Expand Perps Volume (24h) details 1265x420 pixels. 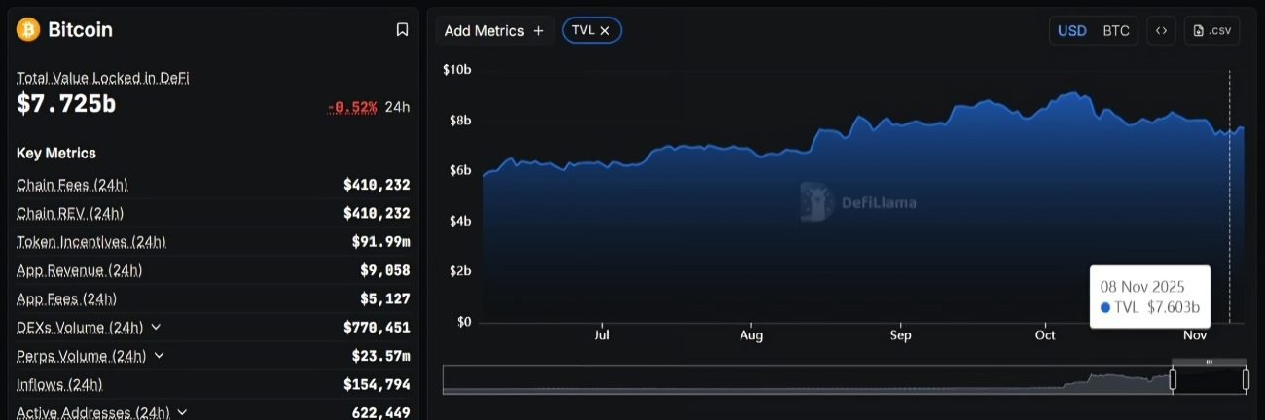tap(160, 356)
